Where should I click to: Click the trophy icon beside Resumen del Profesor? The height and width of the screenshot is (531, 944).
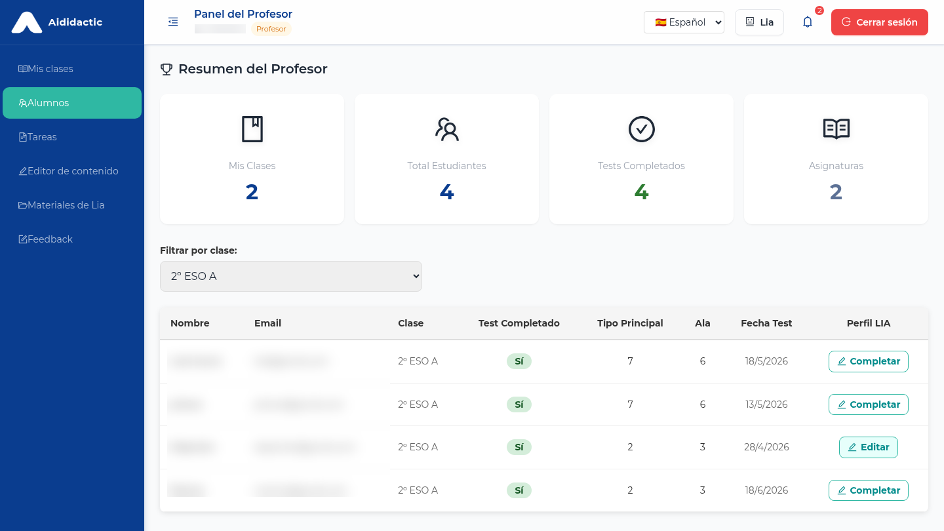click(x=167, y=69)
